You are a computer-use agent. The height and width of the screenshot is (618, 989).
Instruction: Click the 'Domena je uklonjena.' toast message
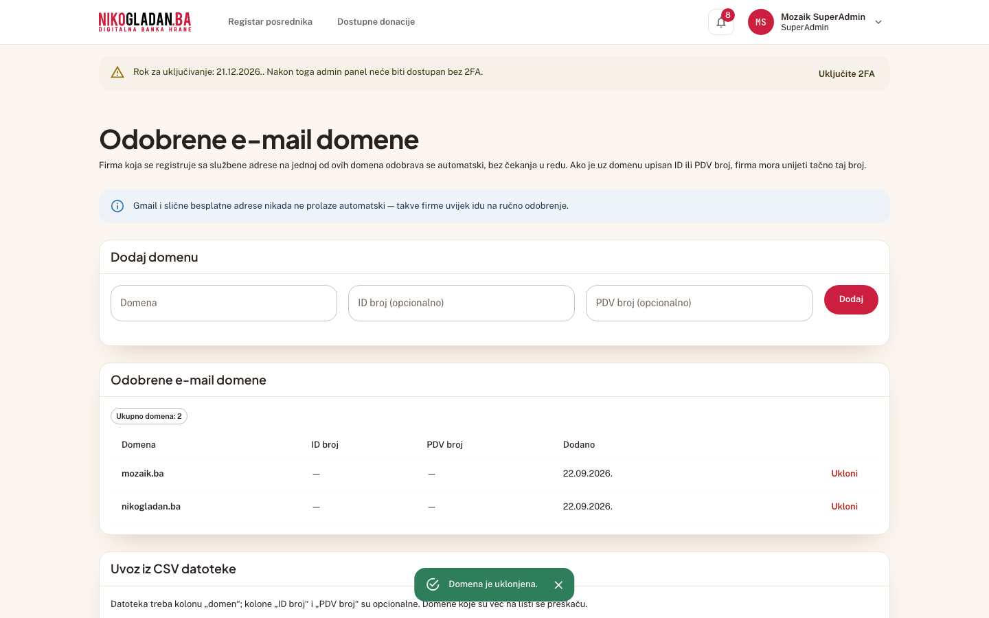pos(493,584)
